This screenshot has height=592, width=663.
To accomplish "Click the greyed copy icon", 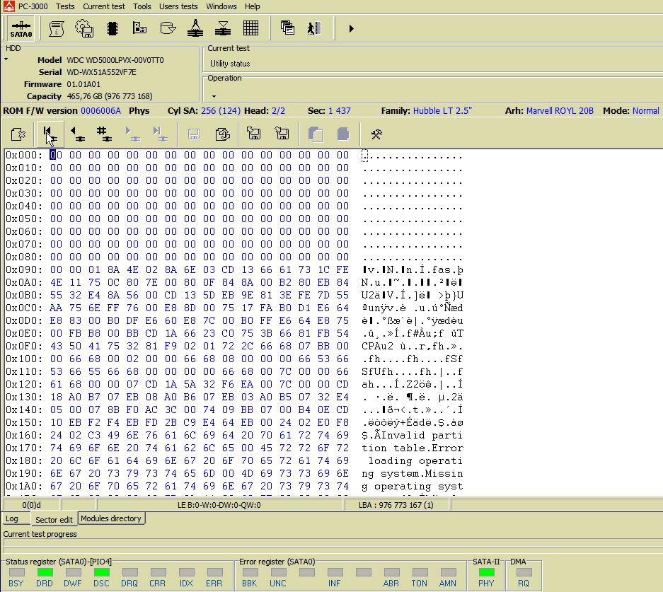I will (x=316, y=134).
